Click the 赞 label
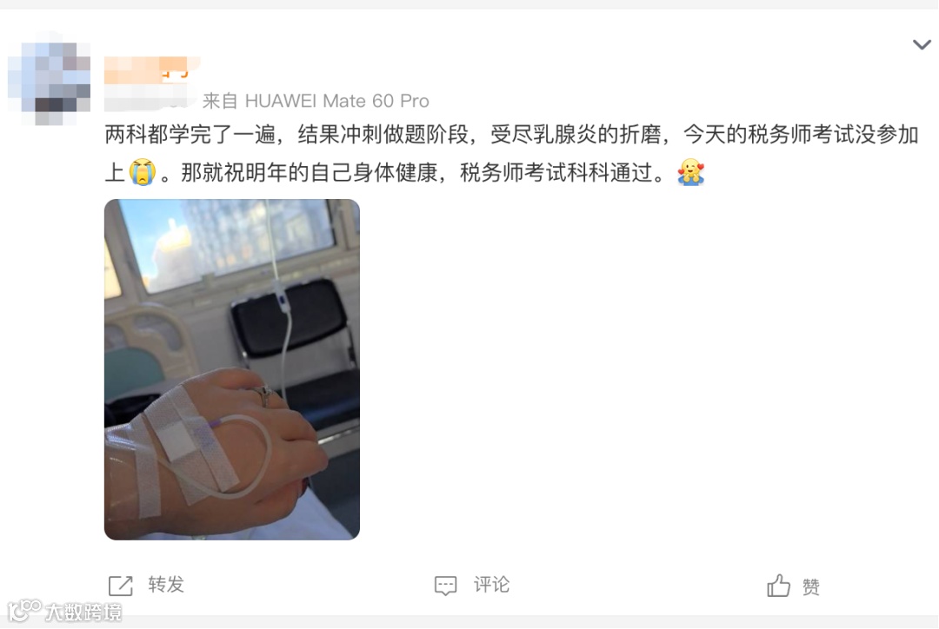The height and width of the screenshot is (629, 939). [811, 586]
